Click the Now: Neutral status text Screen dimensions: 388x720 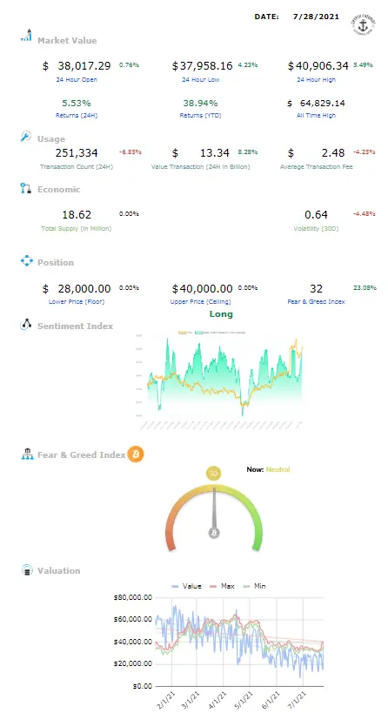[x=268, y=469]
